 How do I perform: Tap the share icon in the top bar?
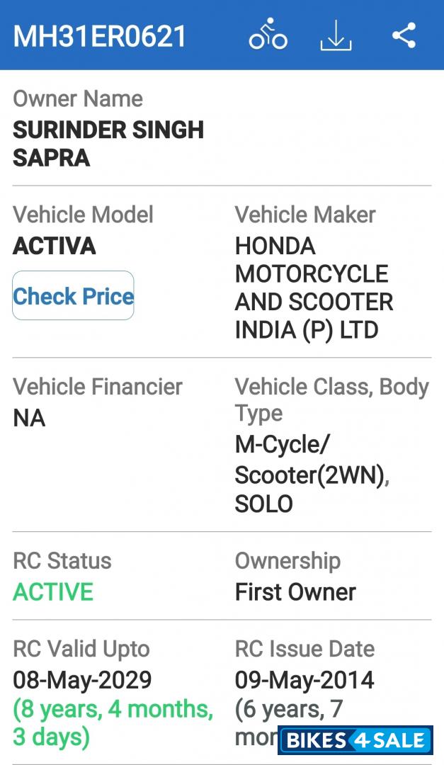(x=404, y=34)
